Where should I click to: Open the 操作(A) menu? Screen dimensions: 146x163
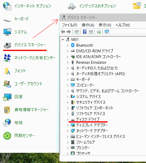pyautogui.click(x=88, y=25)
